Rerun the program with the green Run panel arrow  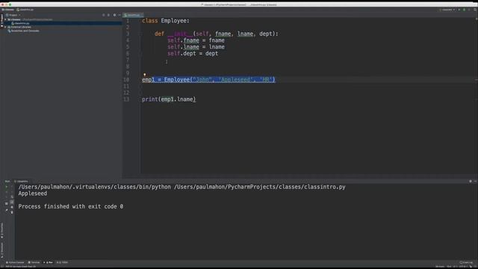pyautogui.click(x=7, y=187)
